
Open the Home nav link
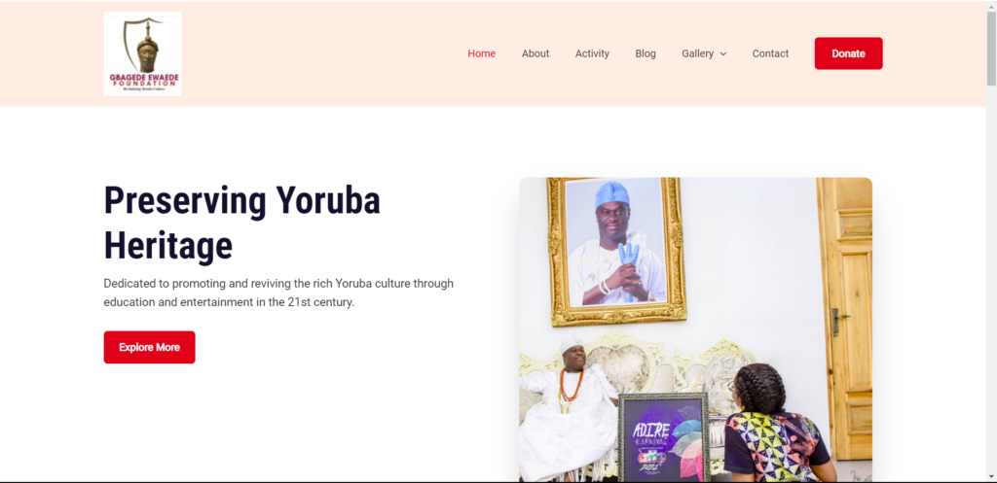(481, 53)
